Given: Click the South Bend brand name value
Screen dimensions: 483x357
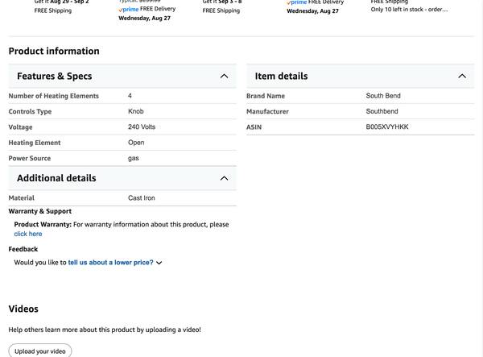Looking at the screenshot, I should (383, 96).
